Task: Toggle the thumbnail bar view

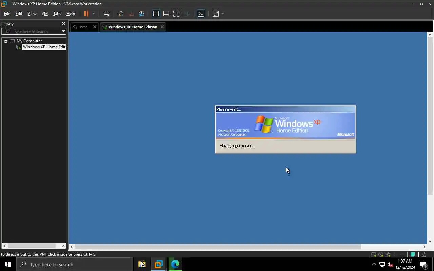Action: tap(166, 14)
